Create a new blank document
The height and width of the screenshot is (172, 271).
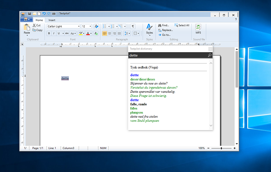coord(39,14)
